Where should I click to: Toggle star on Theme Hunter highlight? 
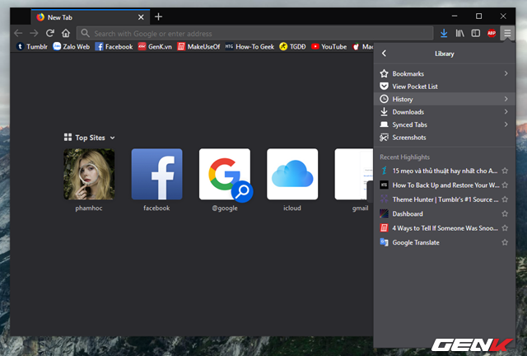505,199
